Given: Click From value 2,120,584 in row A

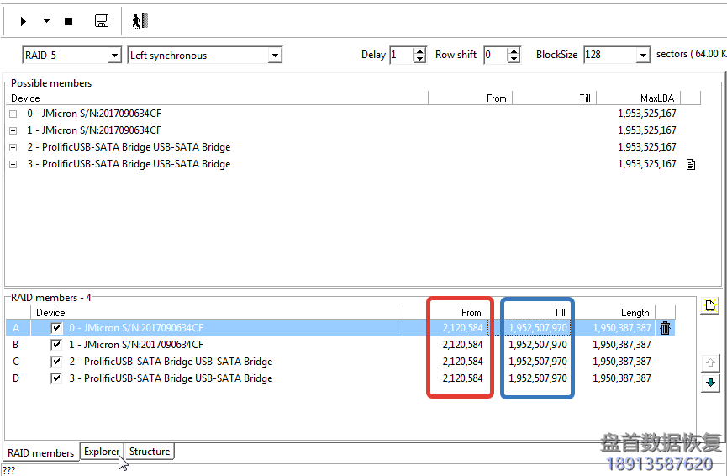Looking at the screenshot, I should click(x=462, y=328).
